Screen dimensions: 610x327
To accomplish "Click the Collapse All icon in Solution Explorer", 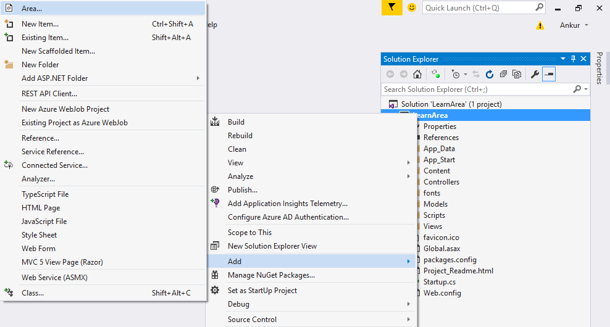I will (503, 74).
